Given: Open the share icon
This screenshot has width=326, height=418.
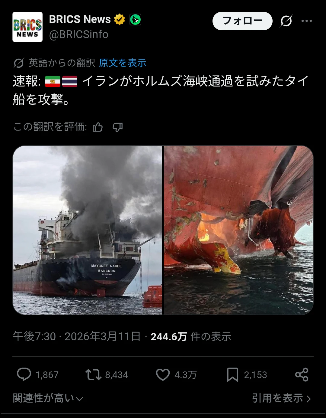Looking at the screenshot, I should 302,374.
